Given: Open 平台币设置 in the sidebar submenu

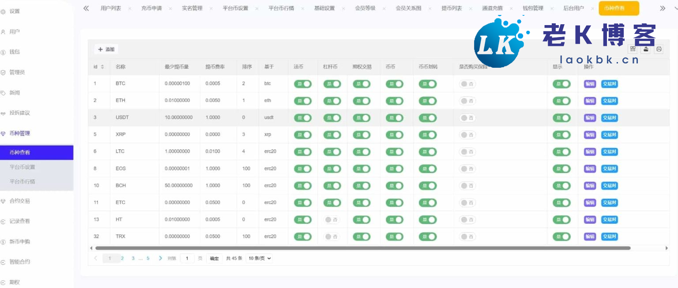Looking at the screenshot, I should tap(23, 167).
